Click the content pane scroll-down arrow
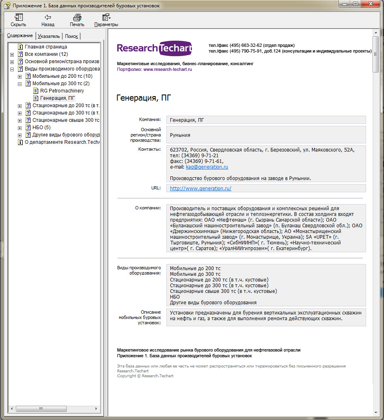The width and height of the screenshot is (384, 420). pyautogui.click(x=376, y=413)
